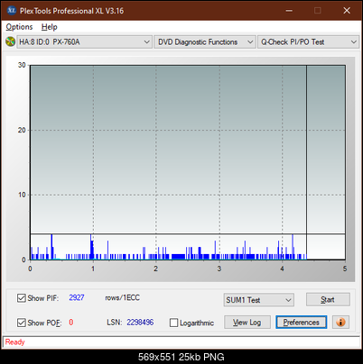363x364 pixels.
Task: Click the rows/1ECC label
Action: coord(122,297)
